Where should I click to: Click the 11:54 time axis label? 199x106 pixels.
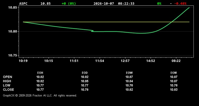coord(99,61)
